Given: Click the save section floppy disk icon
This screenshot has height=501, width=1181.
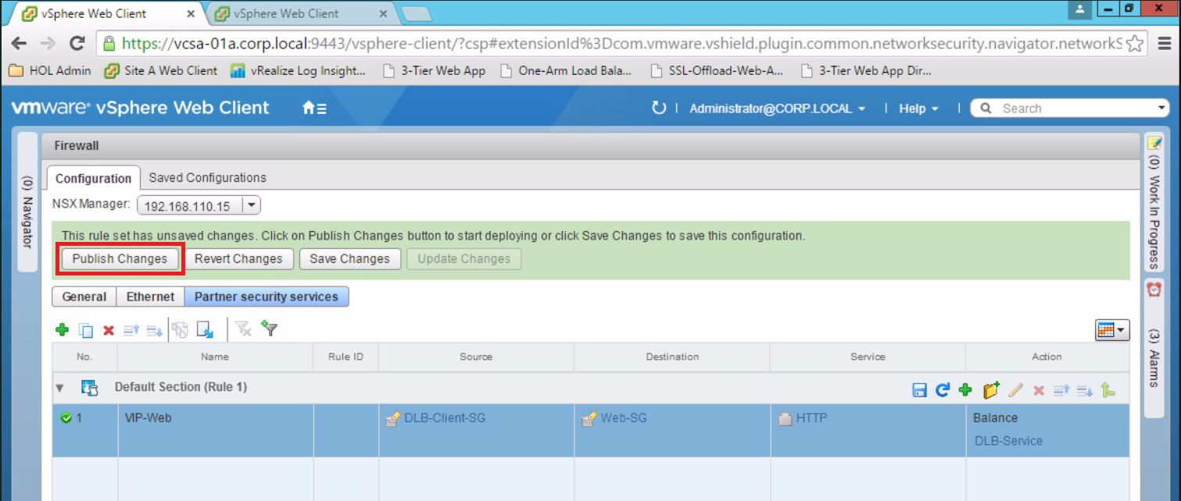Looking at the screenshot, I should [920, 390].
